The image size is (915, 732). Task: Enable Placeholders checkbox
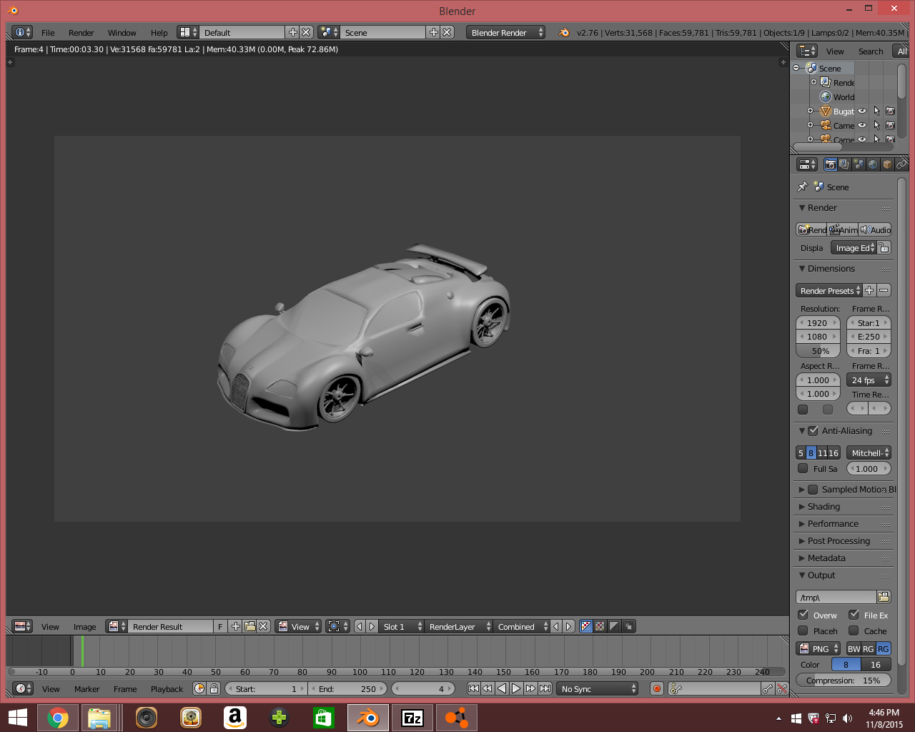point(803,630)
